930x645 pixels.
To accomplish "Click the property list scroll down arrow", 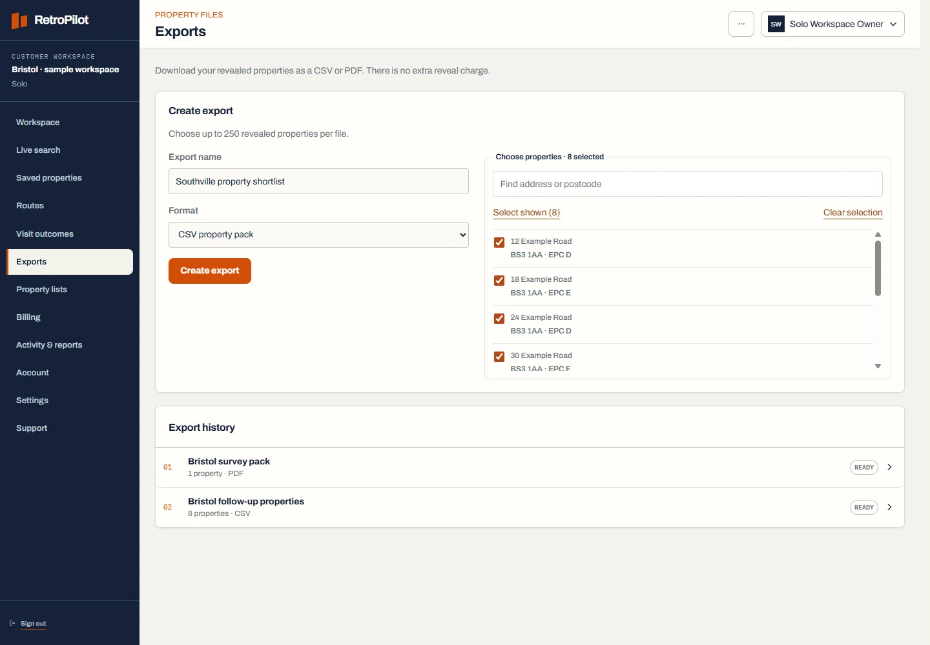I will coord(878,366).
